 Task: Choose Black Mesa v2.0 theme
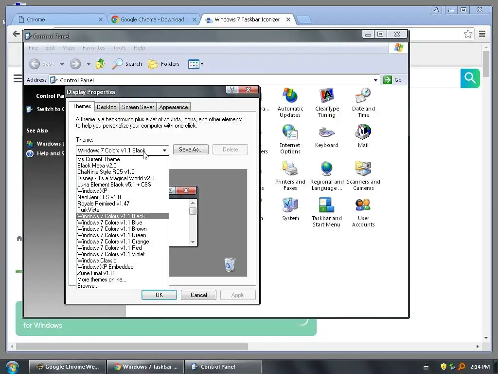123,166
